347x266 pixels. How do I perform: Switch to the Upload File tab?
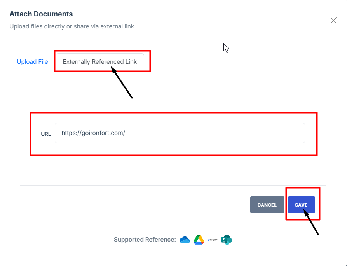tap(32, 62)
